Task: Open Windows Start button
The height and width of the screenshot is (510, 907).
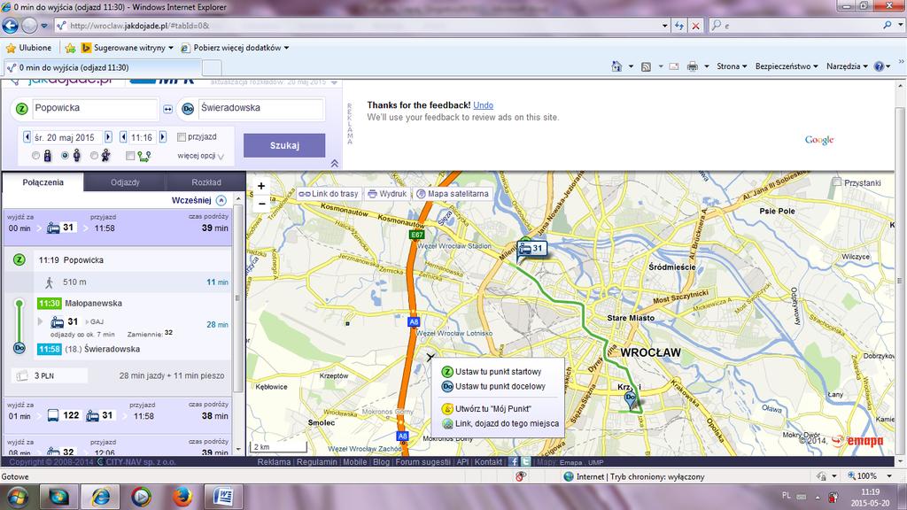Action: point(18,498)
